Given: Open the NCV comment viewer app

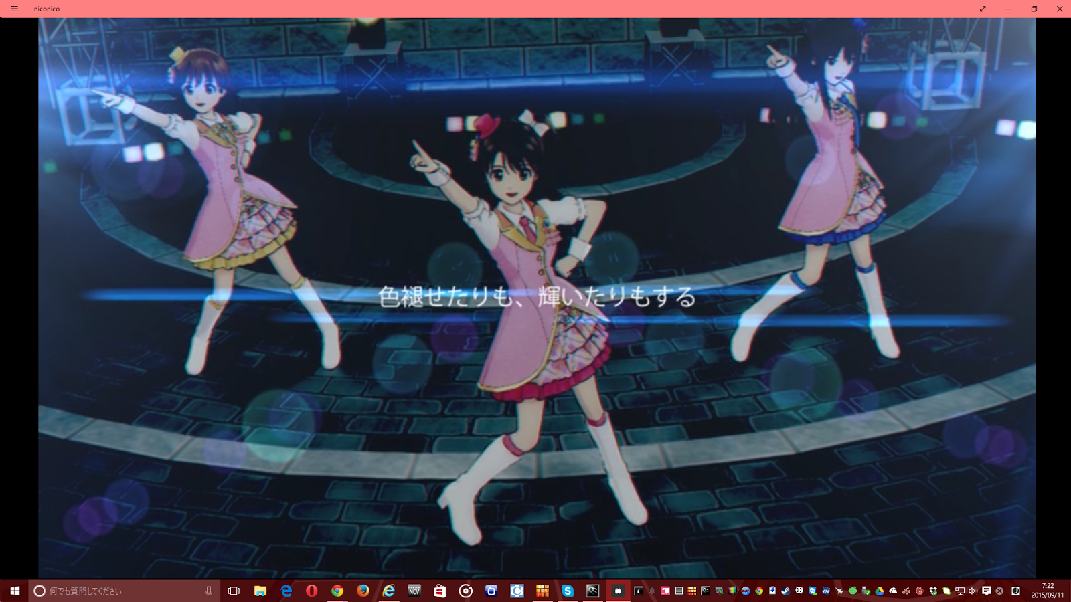Looking at the screenshot, I should point(414,591).
